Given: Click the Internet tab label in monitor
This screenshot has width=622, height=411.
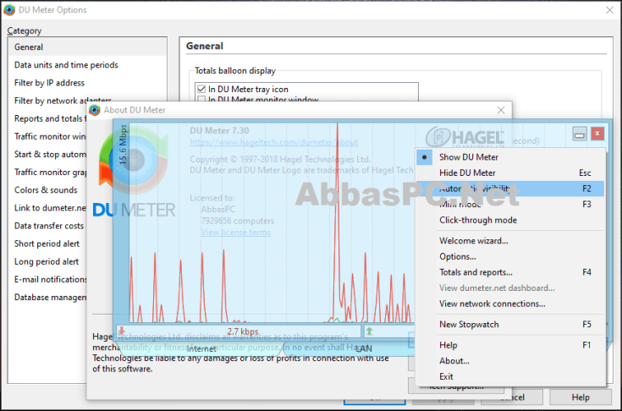Looking at the screenshot, I should 201,348.
